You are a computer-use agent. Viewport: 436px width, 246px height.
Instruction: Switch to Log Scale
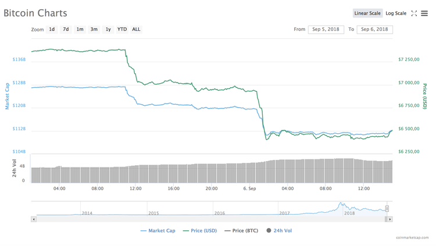396,13
